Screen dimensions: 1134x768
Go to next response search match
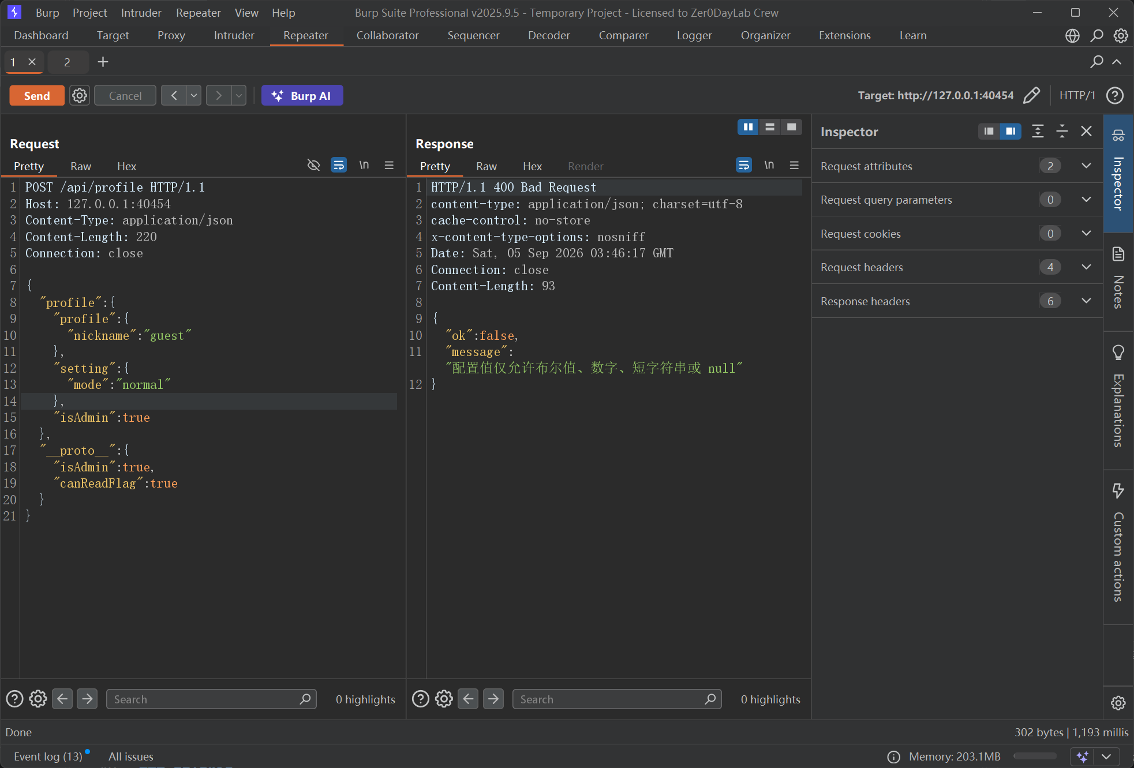pyautogui.click(x=493, y=699)
